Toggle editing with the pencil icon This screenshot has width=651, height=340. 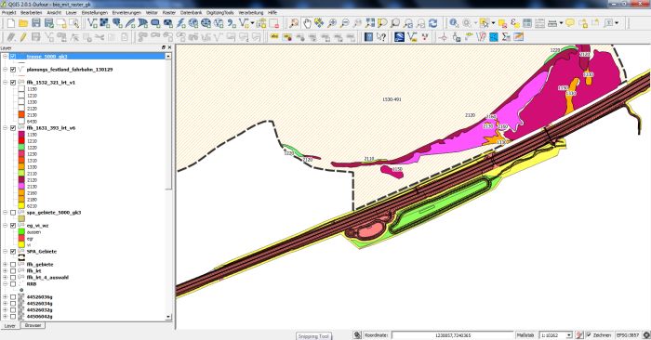[x=23, y=37]
